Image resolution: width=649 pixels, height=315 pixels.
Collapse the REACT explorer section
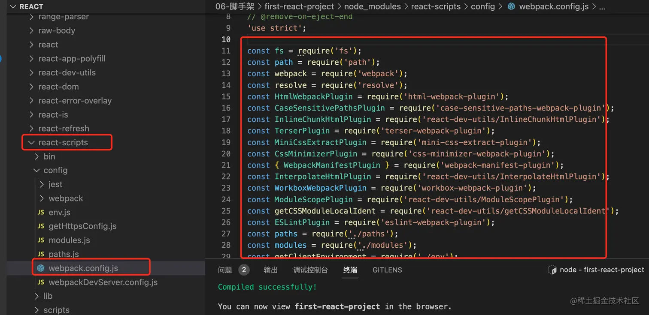tap(13, 6)
